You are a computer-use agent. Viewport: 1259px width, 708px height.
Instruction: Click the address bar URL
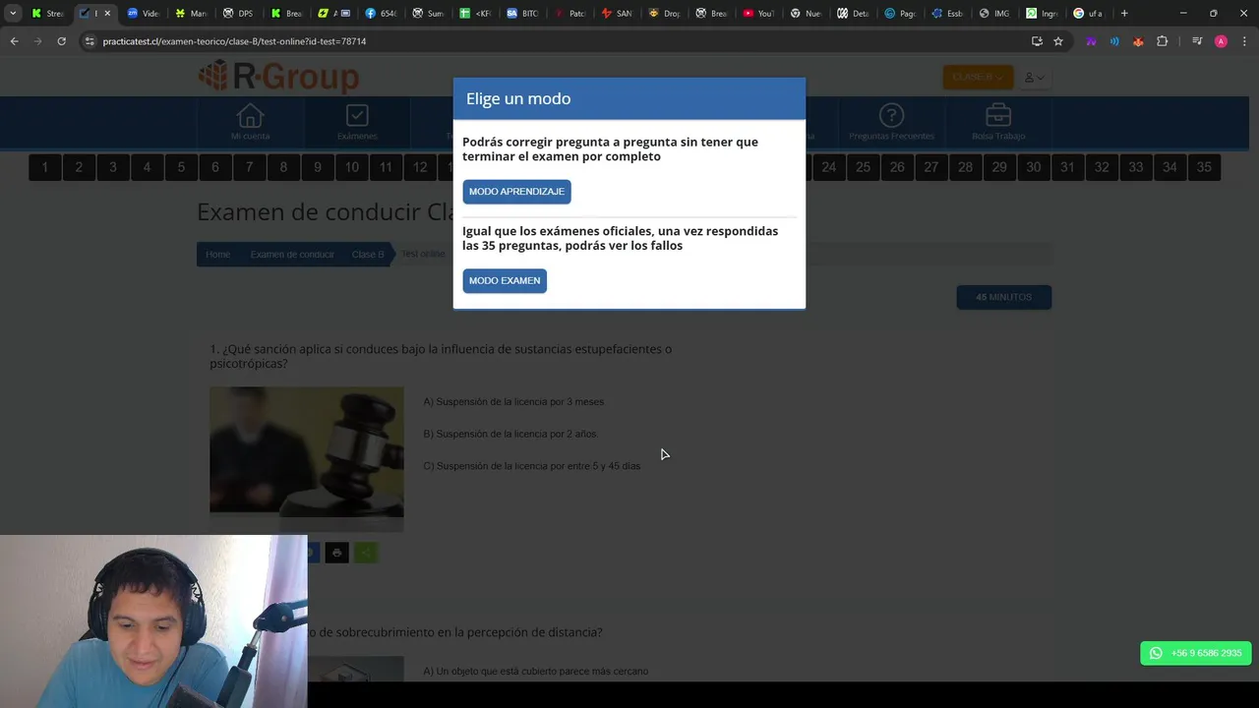(x=234, y=41)
